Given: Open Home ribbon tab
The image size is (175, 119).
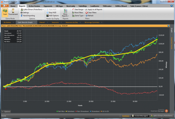Looking at the screenshot, I should tap(13, 6).
